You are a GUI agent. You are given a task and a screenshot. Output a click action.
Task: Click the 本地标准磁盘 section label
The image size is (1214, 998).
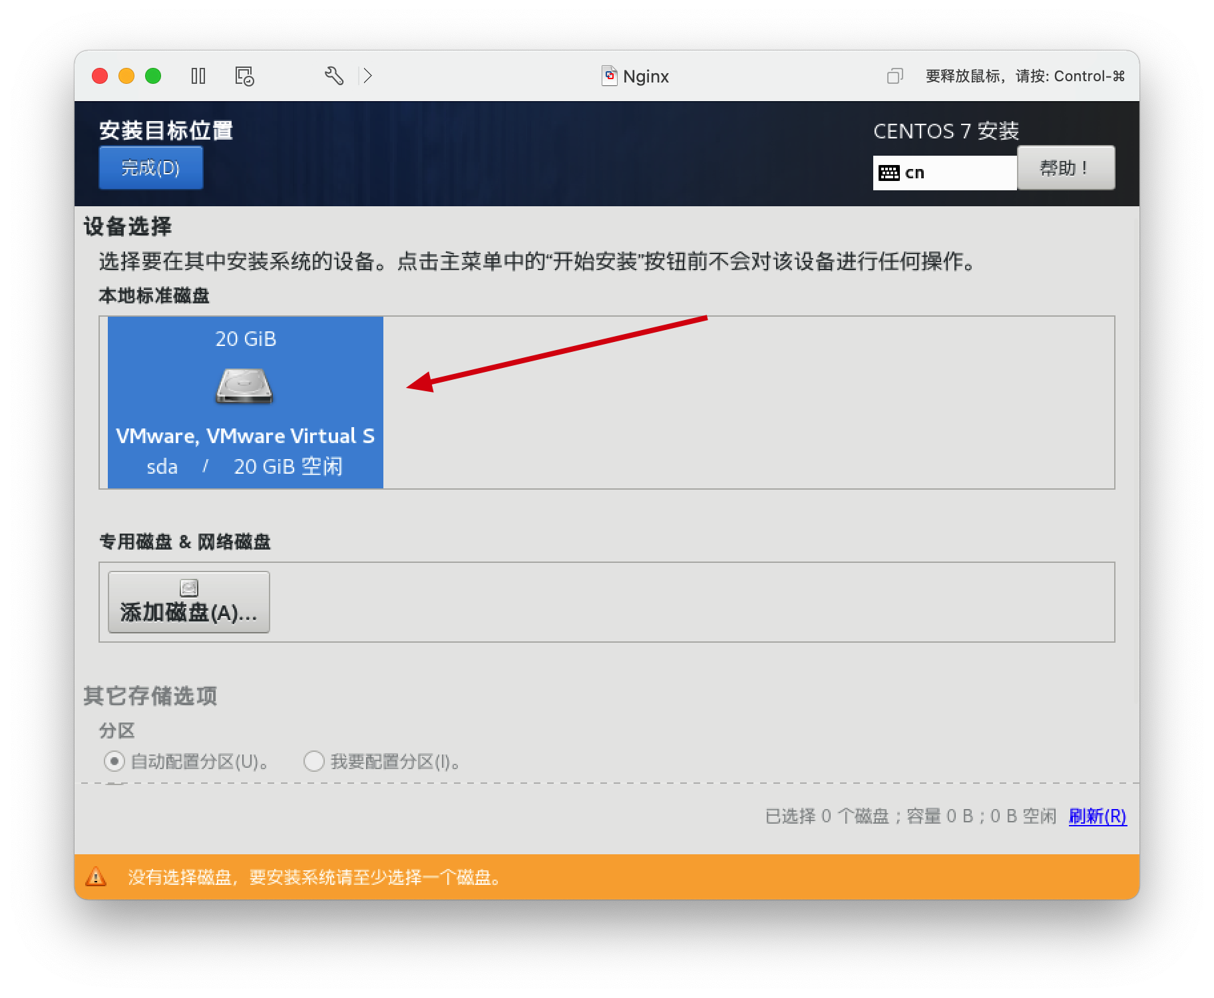(154, 295)
